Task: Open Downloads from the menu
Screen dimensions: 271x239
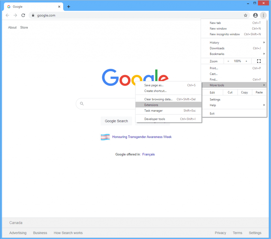Action: click(234, 48)
